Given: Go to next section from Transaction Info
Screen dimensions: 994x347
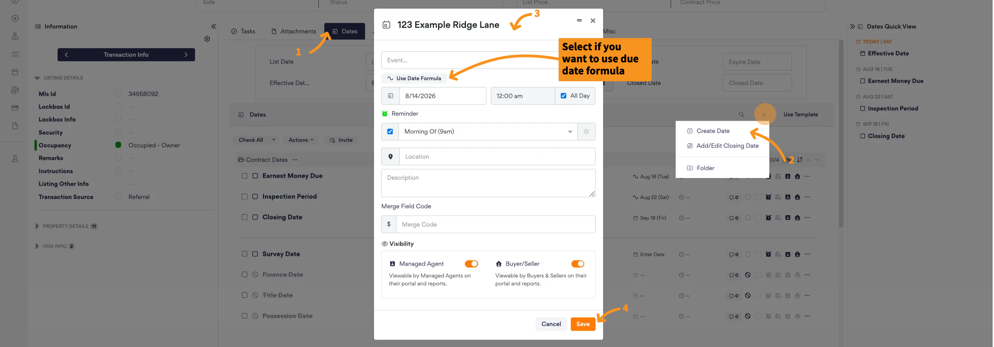Looking at the screenshot, I should tap(186, 55).
